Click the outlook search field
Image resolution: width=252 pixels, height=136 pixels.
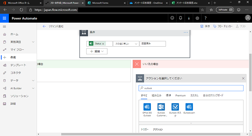pyautogui.click(x=191, y=88)
